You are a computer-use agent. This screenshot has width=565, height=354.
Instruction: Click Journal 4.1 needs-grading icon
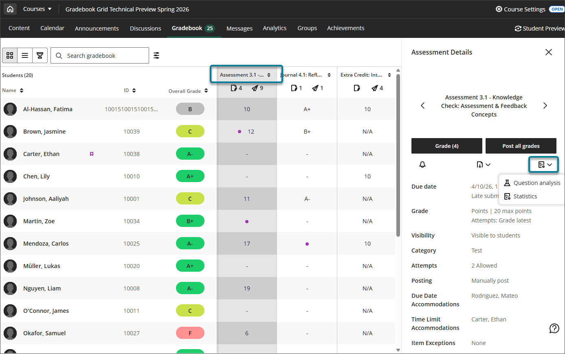[x=297, y=88]
